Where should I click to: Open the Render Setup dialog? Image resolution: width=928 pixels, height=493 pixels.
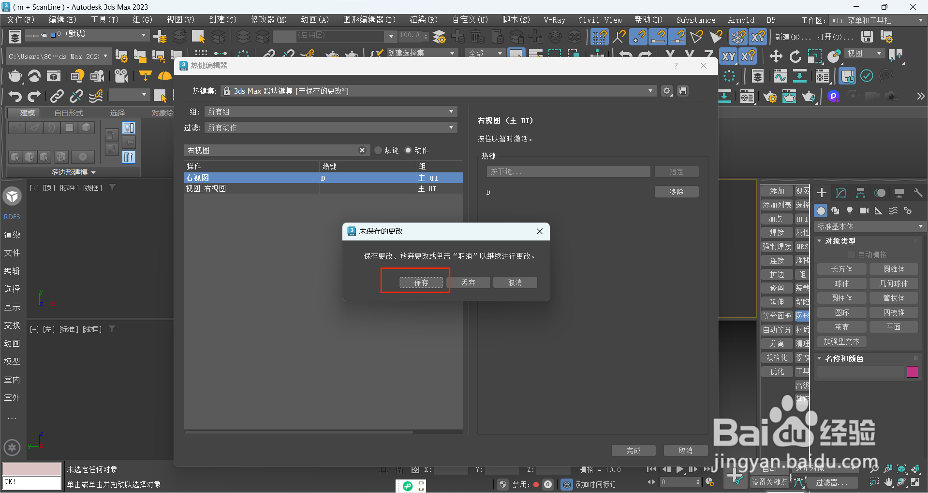click(770, 97)
